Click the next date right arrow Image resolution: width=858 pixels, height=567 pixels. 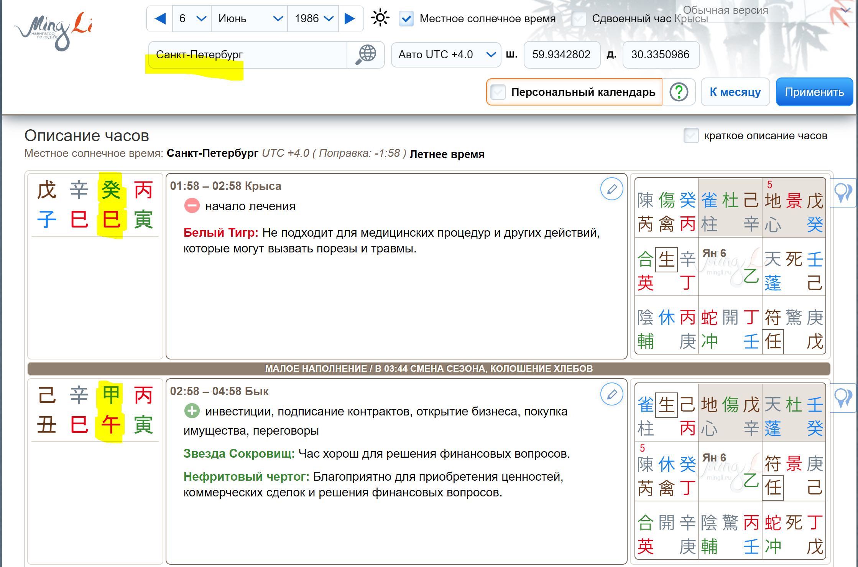(350, 18)
